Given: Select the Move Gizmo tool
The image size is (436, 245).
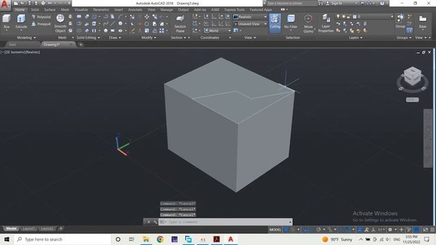Looking at the screenshot, I should pyautogui.click(x=308, y=24).
